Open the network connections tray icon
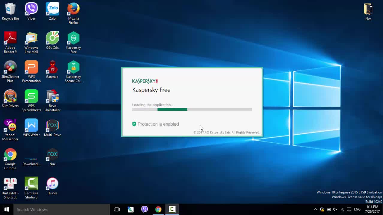 click(x=343, y=209)
